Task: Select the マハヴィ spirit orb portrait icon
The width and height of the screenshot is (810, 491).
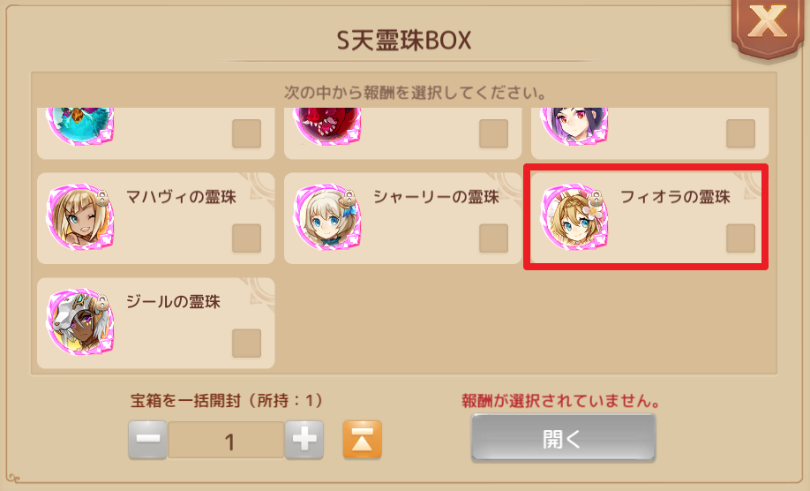Action: [80, 217]
